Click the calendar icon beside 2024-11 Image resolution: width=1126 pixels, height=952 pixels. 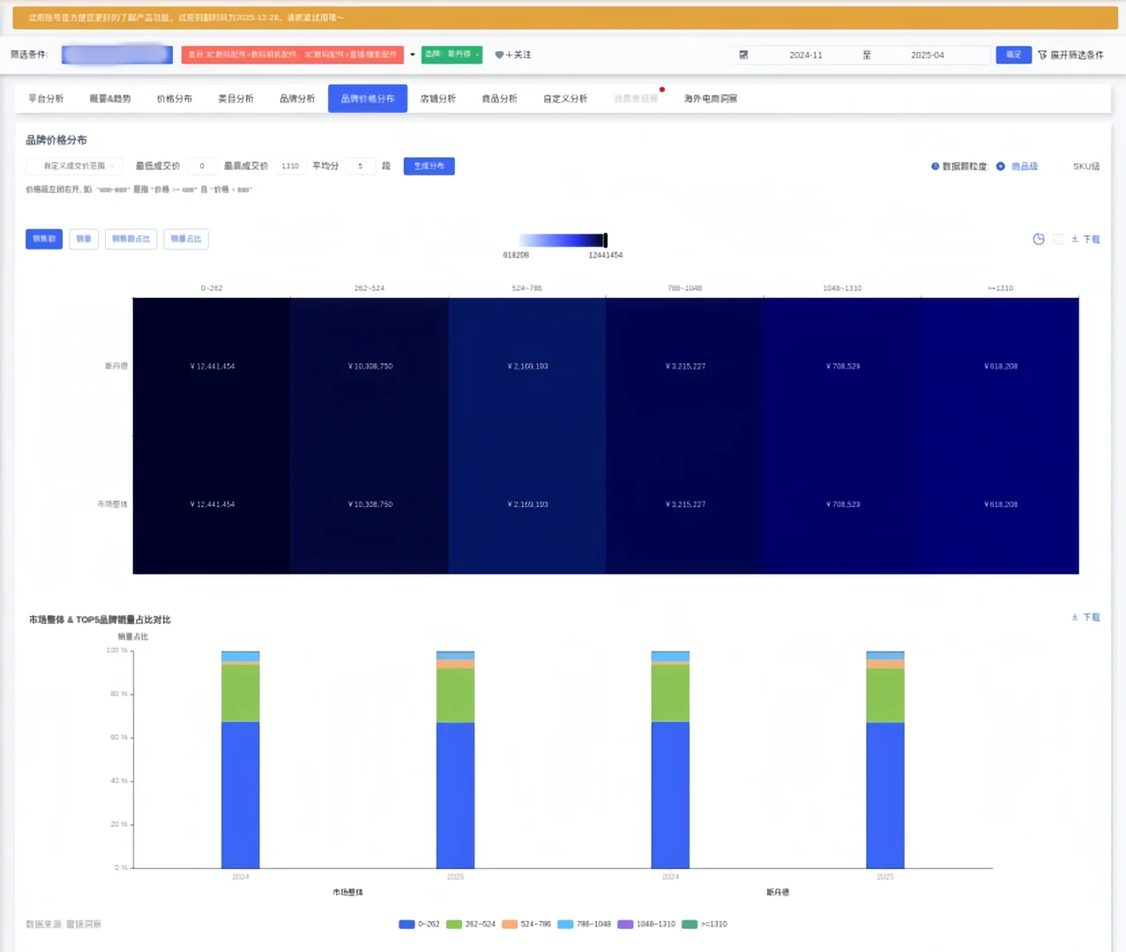743,55
